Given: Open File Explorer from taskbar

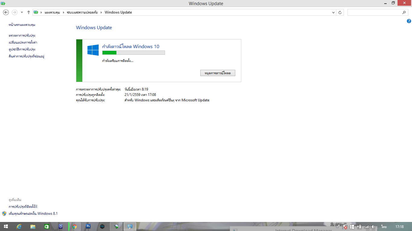Looking at the screenshot, I should (x=33, y=226).
